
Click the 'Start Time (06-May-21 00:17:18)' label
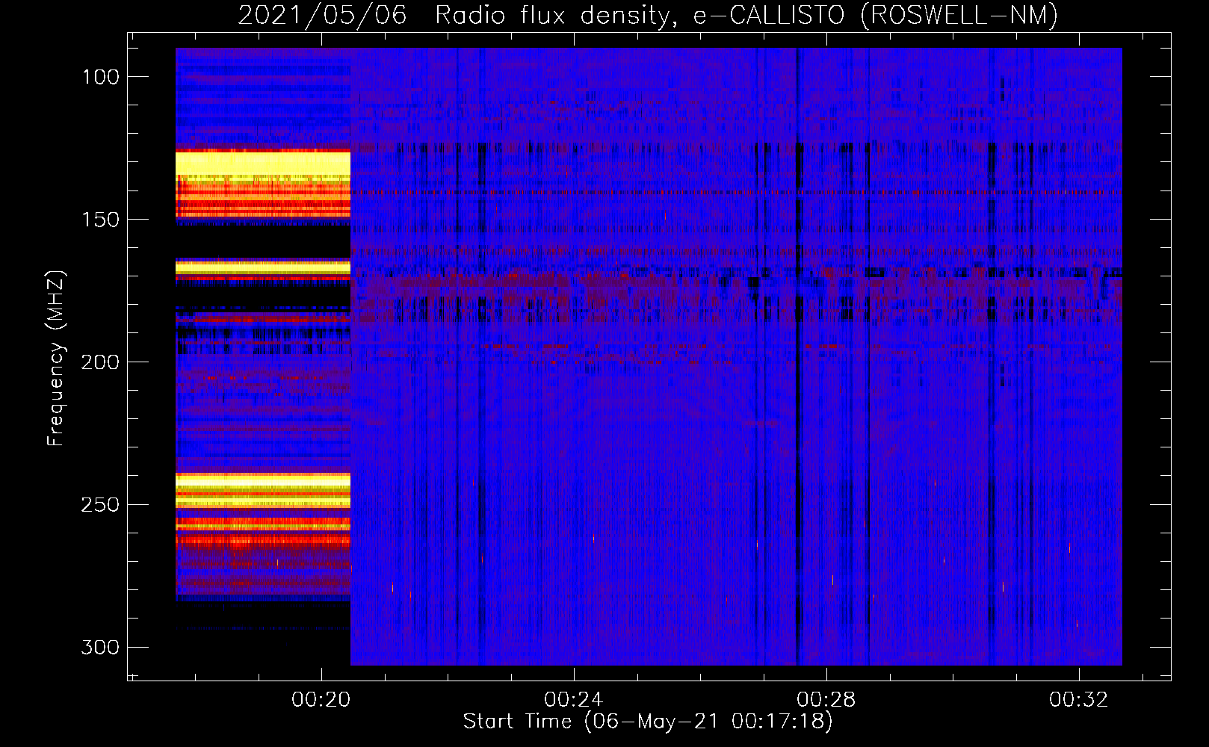(648, 722)
